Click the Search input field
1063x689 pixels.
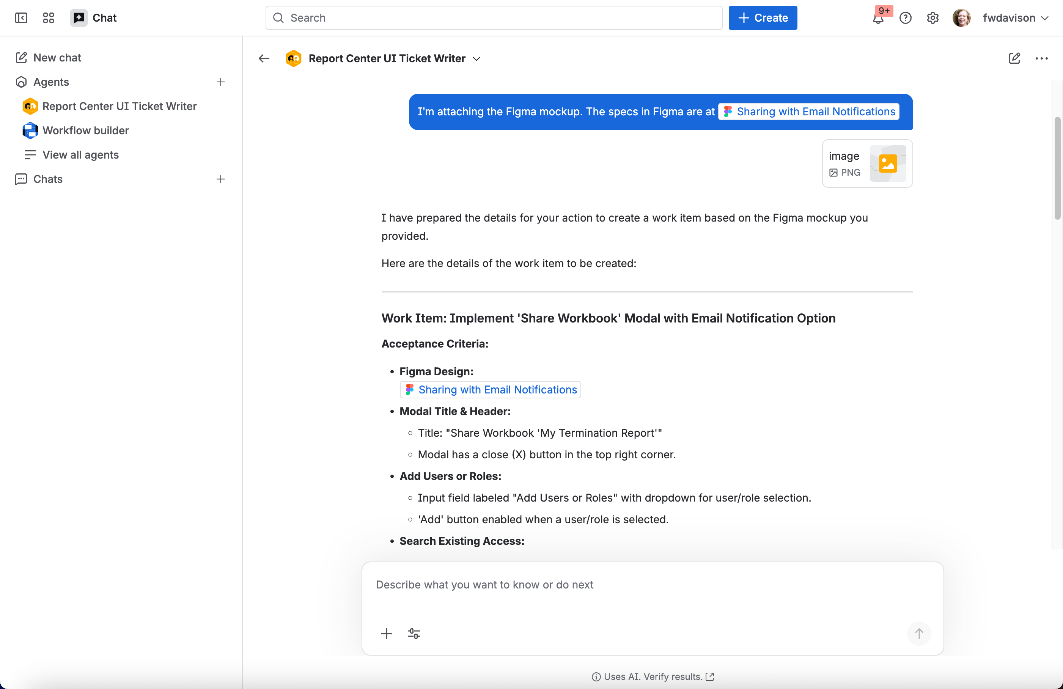[x=494, y=18]
